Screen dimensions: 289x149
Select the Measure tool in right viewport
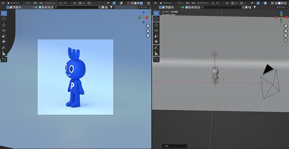(156, 53)
